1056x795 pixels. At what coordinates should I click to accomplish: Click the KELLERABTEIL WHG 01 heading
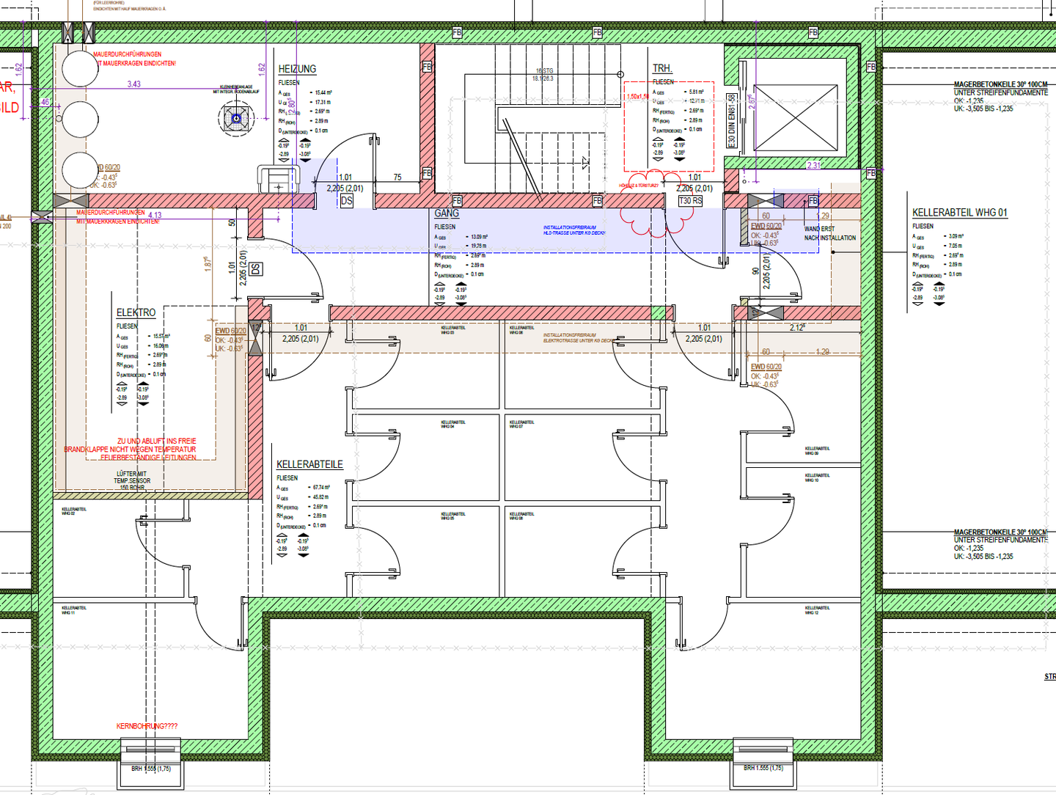(x=959, y=213)
